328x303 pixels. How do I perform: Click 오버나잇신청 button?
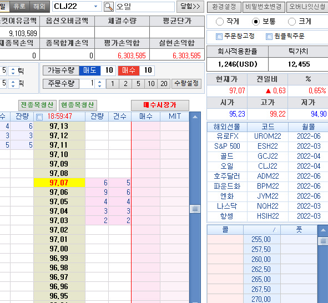point(307,7)
